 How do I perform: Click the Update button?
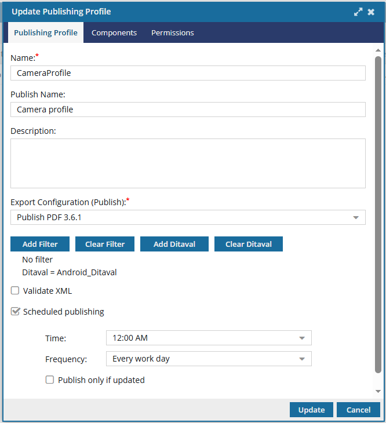311,410
